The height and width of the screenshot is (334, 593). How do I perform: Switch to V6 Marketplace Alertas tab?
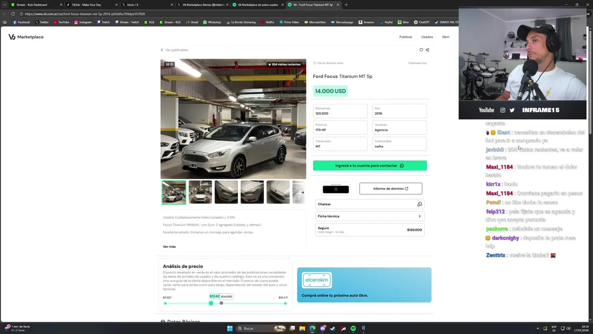202,5
